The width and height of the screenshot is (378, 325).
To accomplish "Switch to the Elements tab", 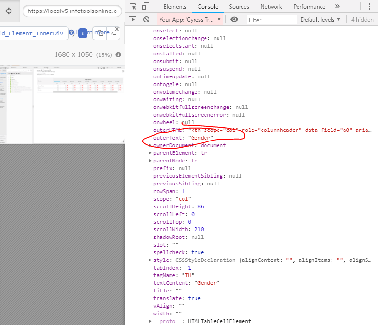I will tap(175, 7).
